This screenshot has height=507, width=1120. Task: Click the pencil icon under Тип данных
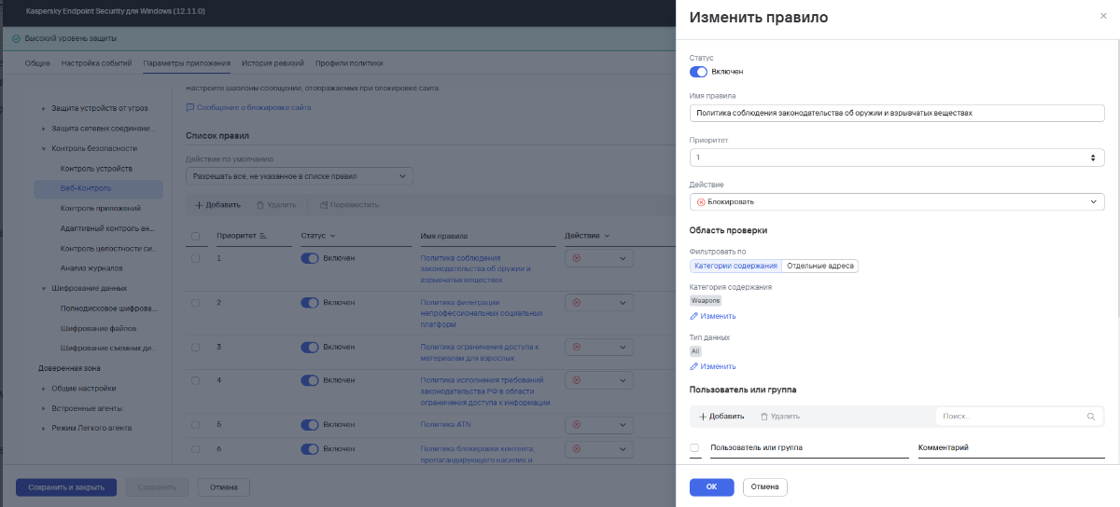(693, 367)
